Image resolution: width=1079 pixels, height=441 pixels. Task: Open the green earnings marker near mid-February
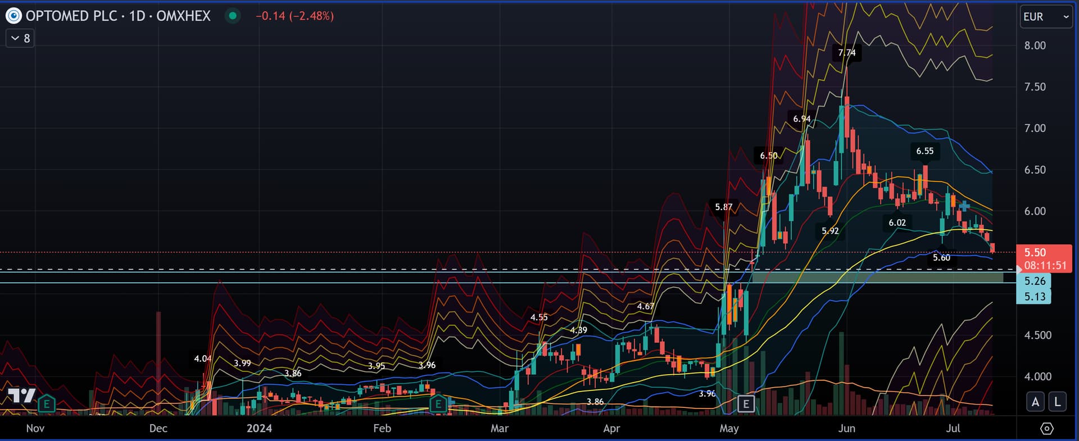click(438, 403)
